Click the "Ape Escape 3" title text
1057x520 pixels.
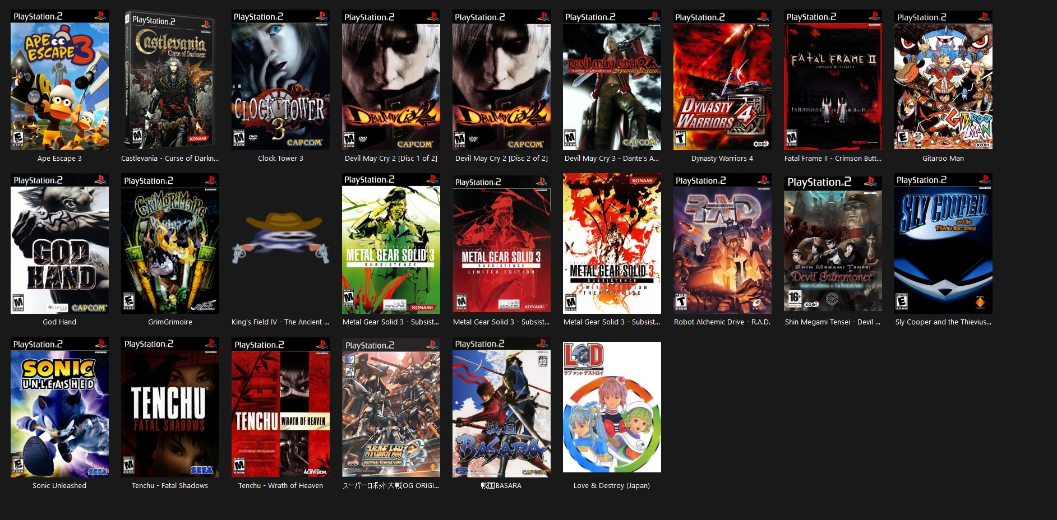(59, 159)
